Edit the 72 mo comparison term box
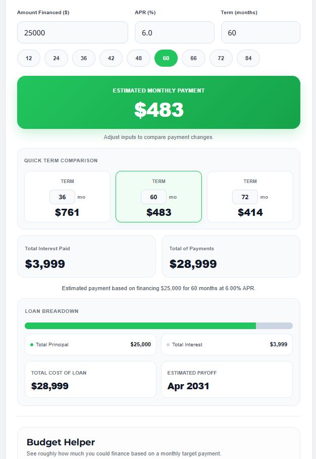The height and width of the screenshot is (459, 316). (245, 197)
